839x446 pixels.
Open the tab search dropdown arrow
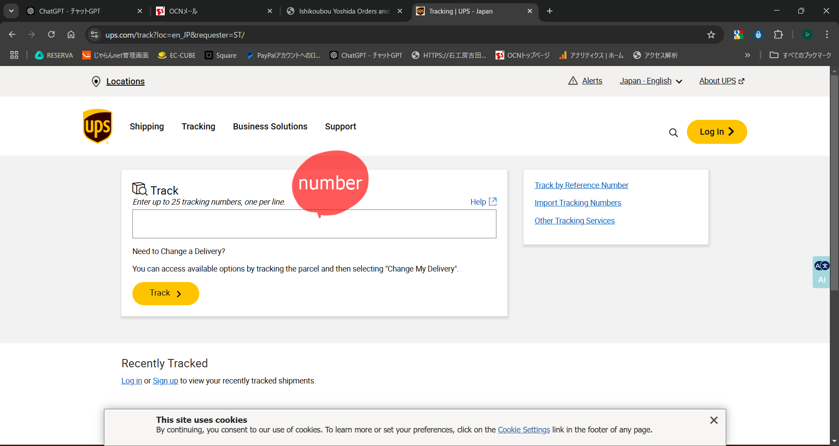11,11
